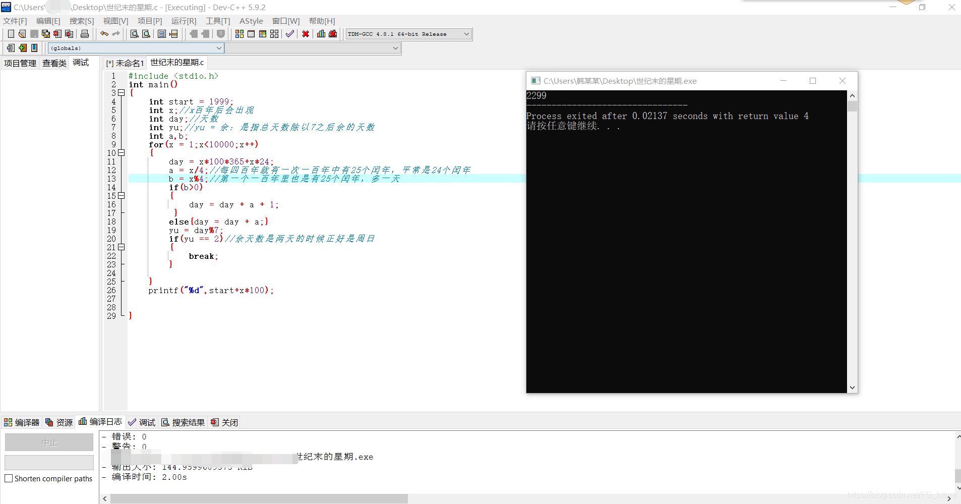Open the AStyle menu

tap(251, 21)
